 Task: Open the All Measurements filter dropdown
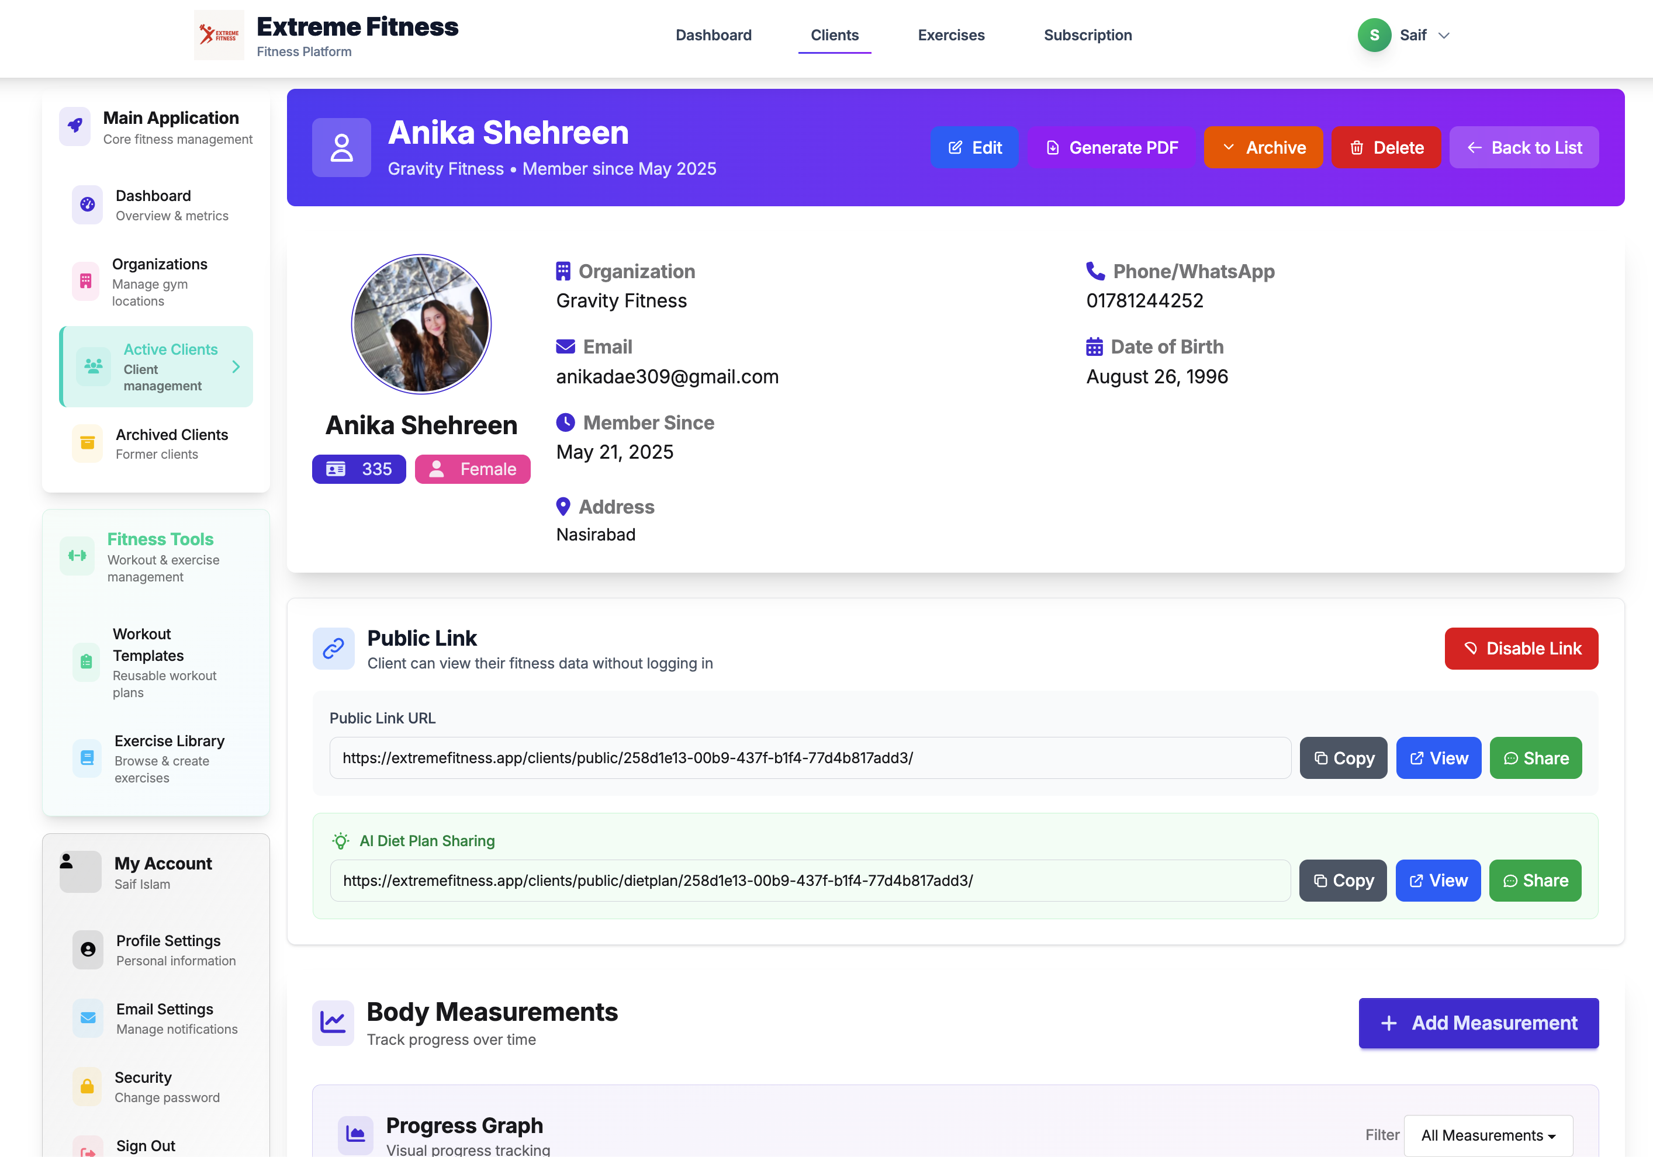coord(1488,1135)
